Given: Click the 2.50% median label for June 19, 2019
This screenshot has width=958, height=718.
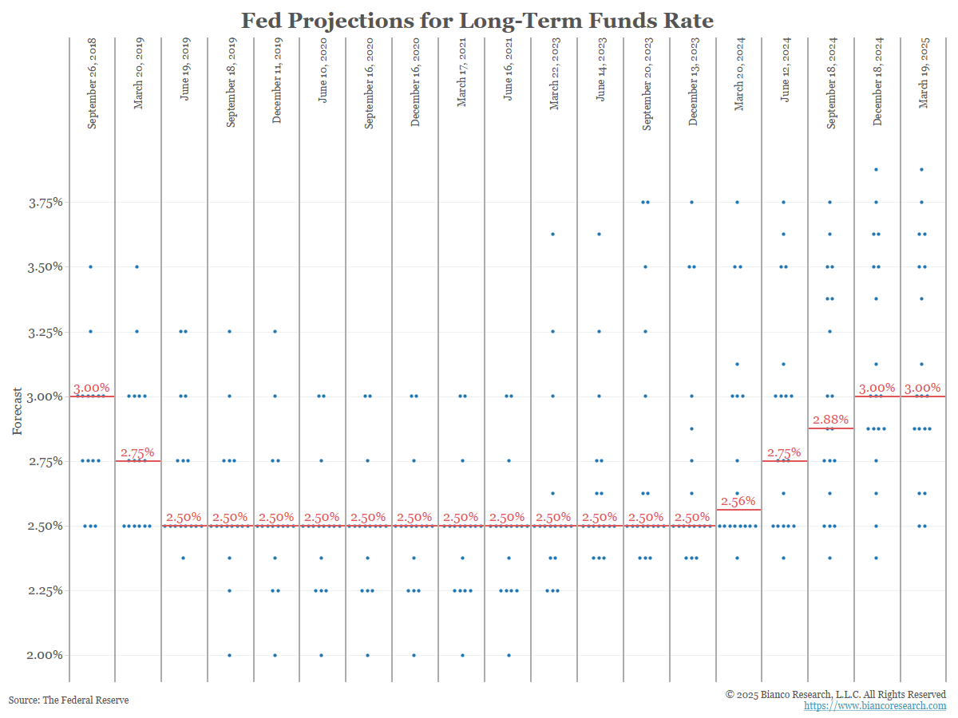Looking at the screenshot, I should [184, 517].
